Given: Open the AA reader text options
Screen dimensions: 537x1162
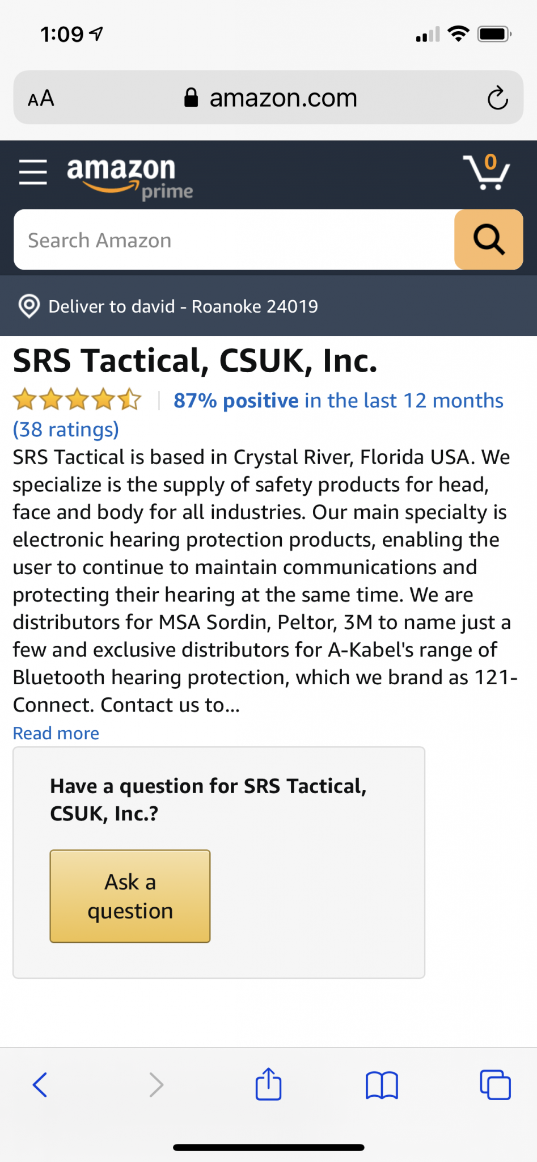Looking at the screenshot, I should tap(41, 98).
